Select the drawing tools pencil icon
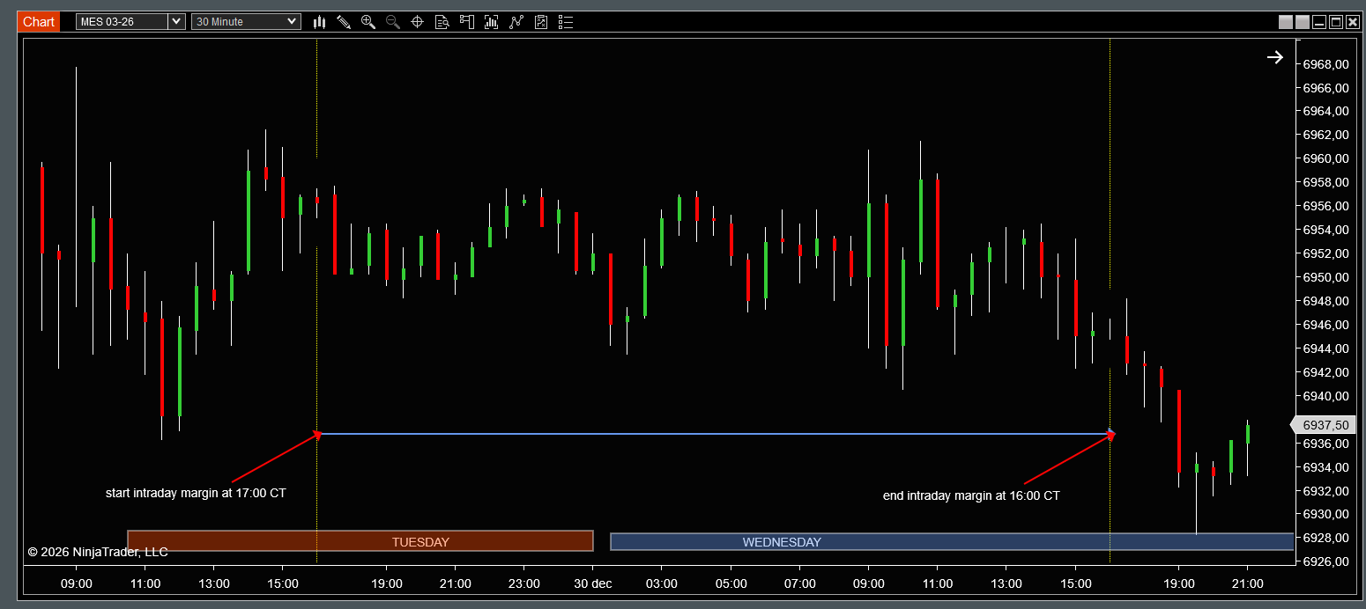 344,22
